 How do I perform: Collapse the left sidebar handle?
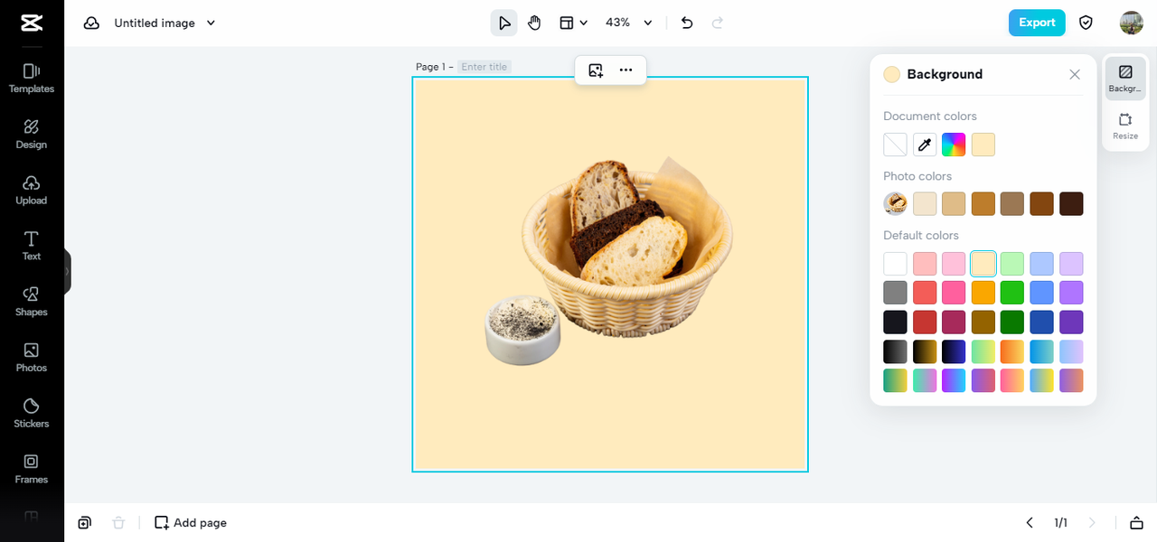click(67, 271)
